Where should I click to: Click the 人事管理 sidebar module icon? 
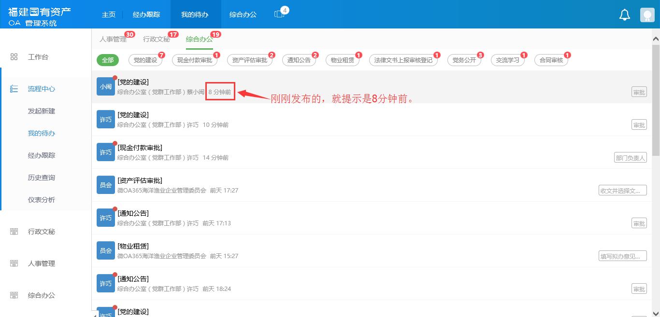[14, 263]
